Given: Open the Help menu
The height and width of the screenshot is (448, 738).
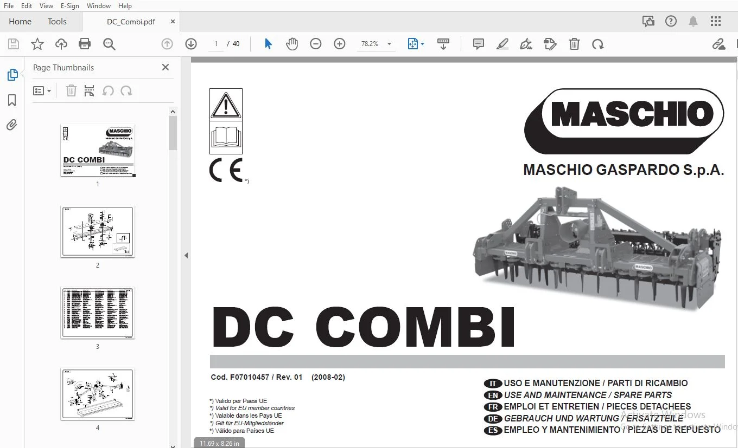Looking at the screenshot, I should pos(125,6).
